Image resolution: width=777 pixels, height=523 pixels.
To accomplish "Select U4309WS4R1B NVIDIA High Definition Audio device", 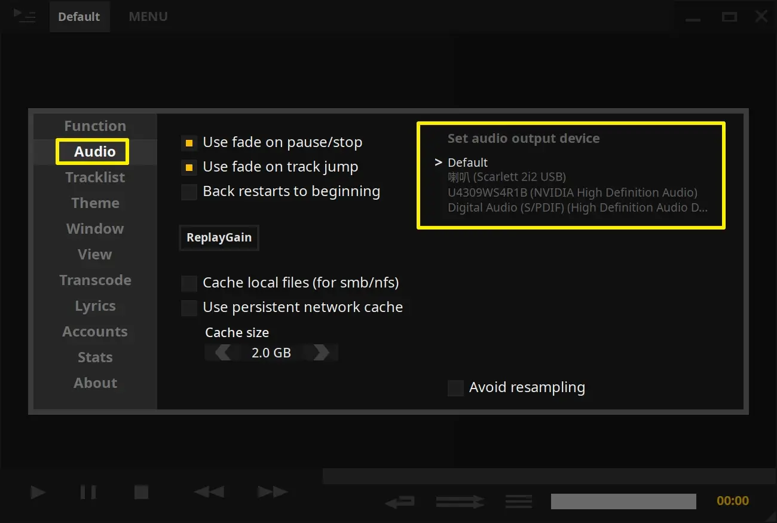I will [x=573, y=192].
